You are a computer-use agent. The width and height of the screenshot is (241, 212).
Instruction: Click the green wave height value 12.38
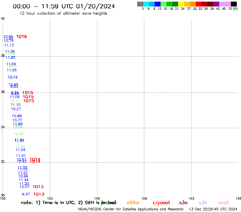click(19, 134)
